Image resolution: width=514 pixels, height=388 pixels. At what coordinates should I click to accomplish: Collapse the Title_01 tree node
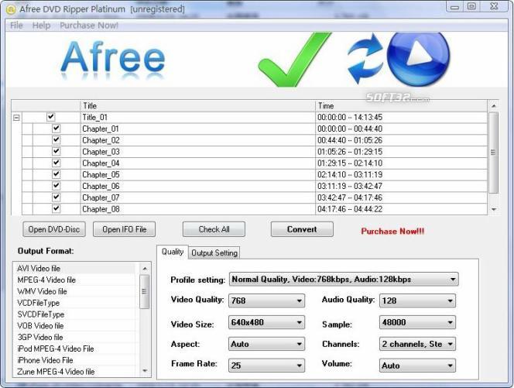[x=16, y=118]
